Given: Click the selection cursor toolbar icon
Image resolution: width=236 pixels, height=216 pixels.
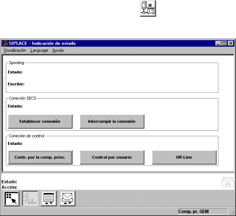Looking at the screenshot, I should 11,199.
